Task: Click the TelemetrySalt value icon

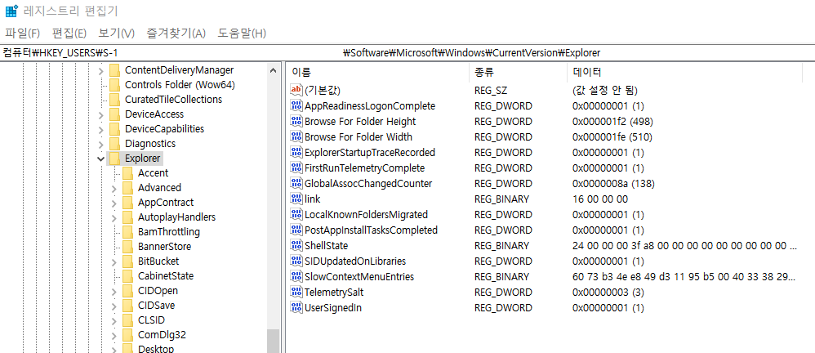Action: click(296, 293)
